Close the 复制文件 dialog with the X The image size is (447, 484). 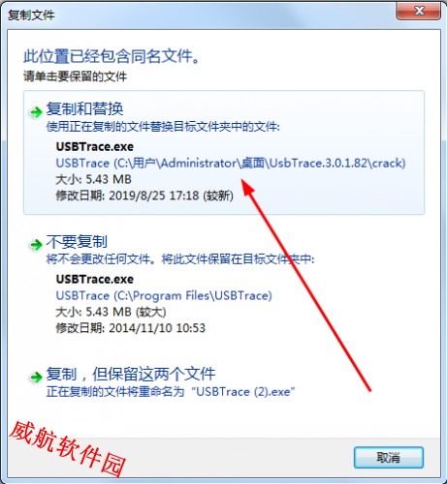click(x=419, y=11)
